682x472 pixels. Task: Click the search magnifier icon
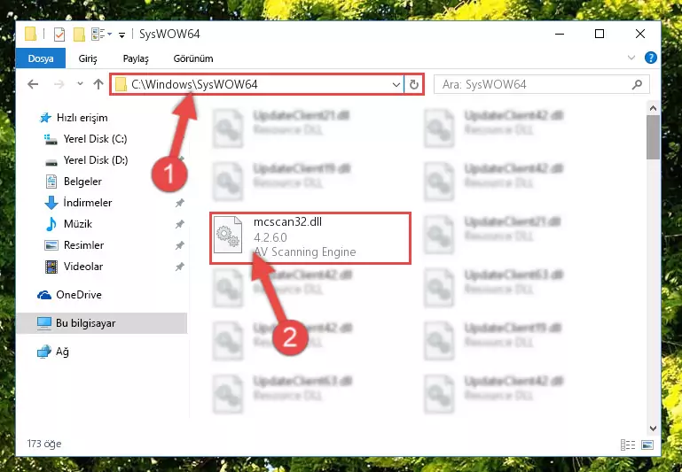coord(637,84)
